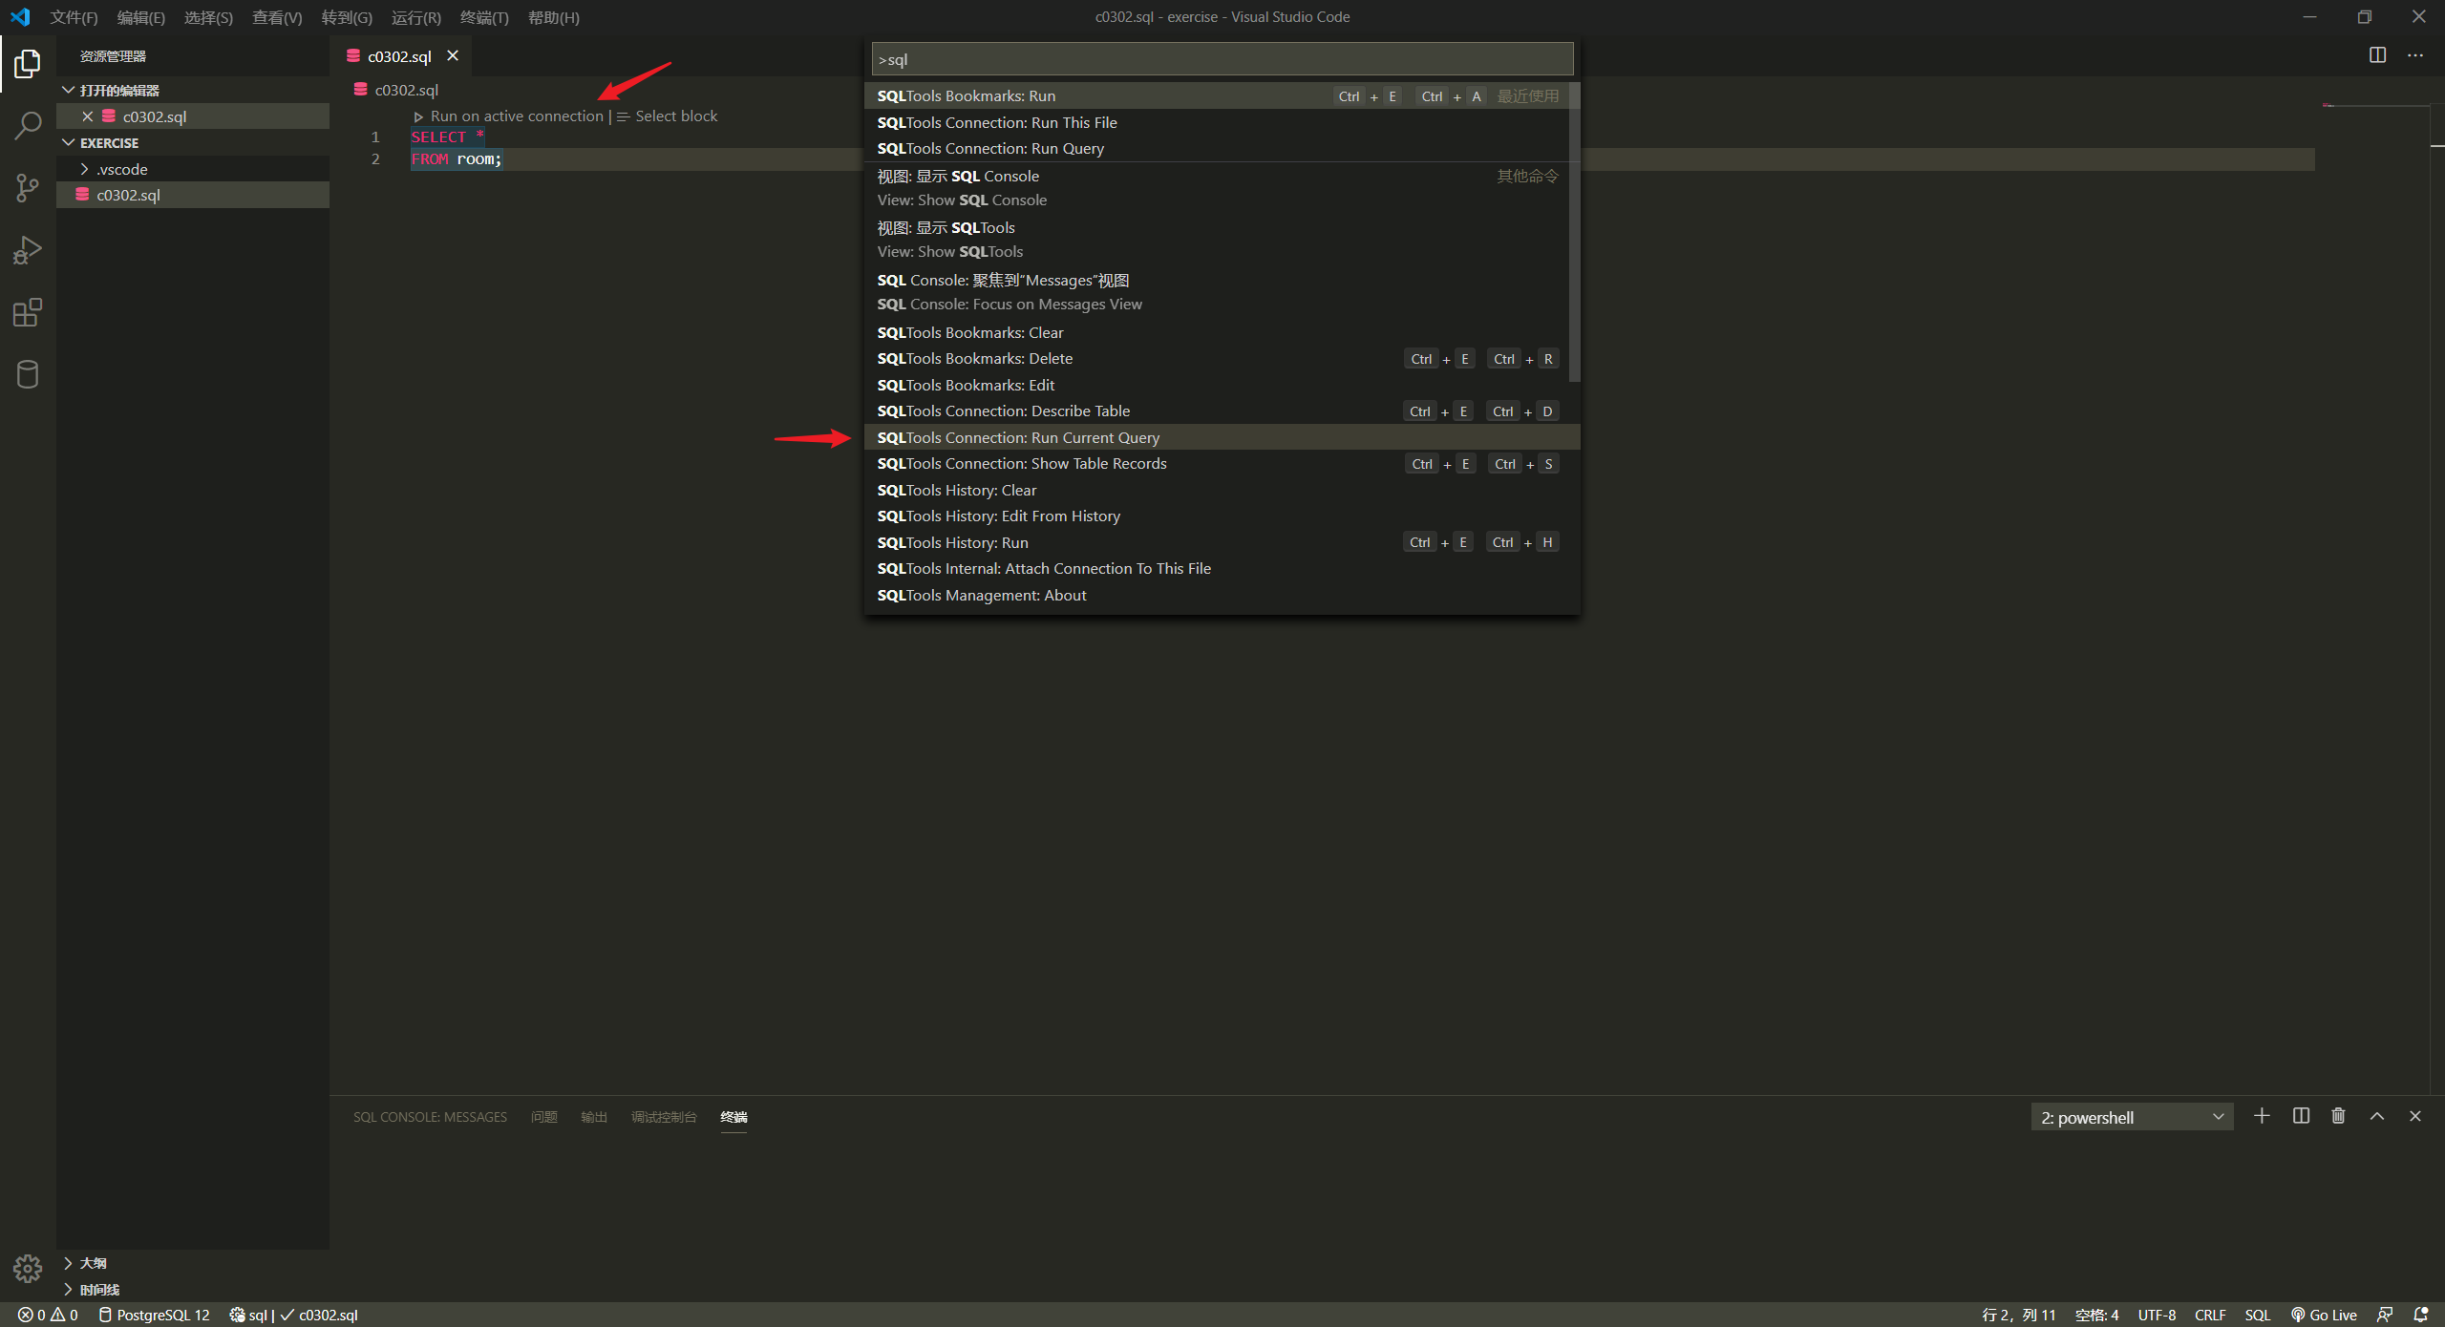Close c0302.sql in open editors list
The width and height of the screenshot is (2445, 1327).
87,116
